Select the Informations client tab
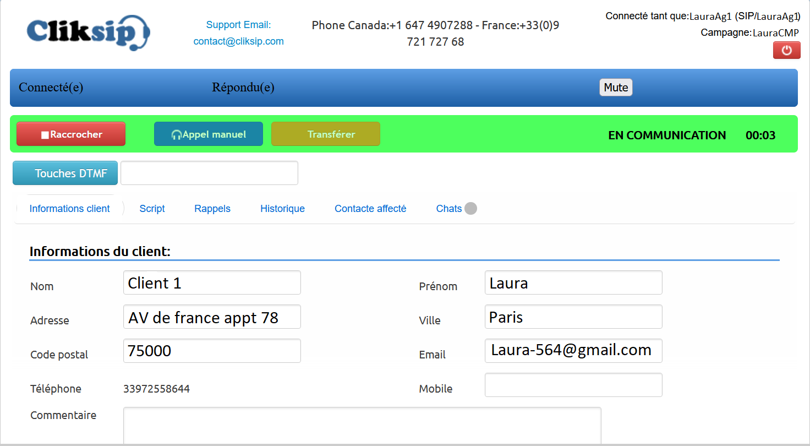Screen dimensions: 810x446 click(x=69, y=208)
